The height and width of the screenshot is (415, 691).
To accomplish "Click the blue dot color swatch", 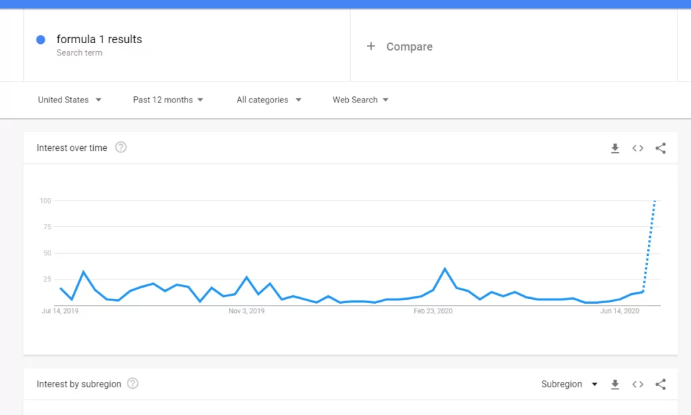I will [x=40, y=40].
